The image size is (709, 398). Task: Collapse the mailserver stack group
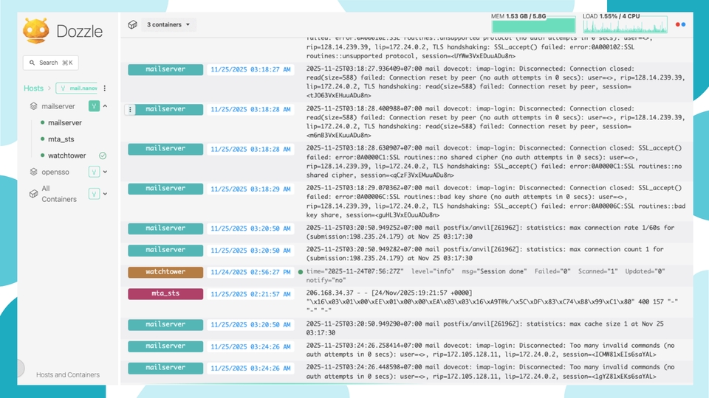click(105, 106)
